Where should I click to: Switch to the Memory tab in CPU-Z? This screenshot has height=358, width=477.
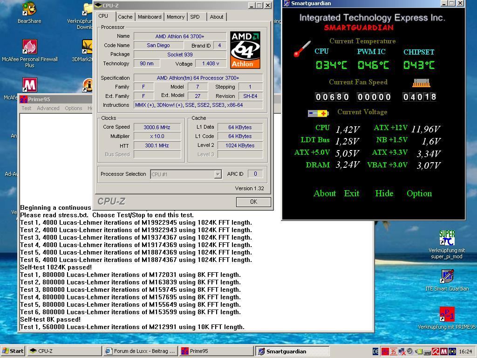tap(176, 17)
